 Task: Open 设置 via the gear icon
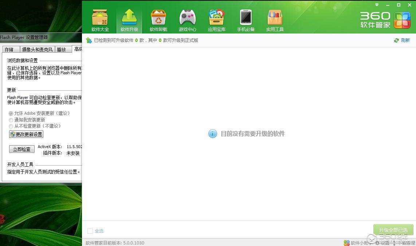(x=377, y=243)
